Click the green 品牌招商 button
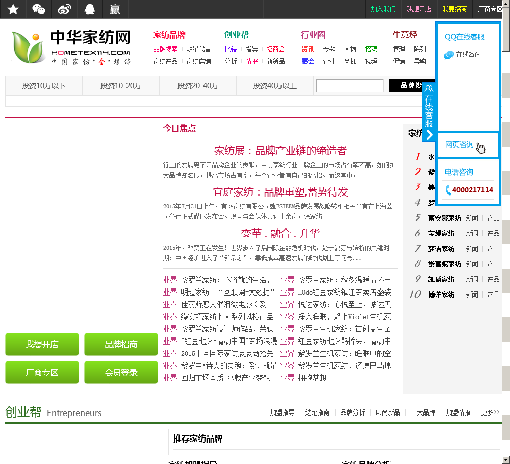Image resolution: width=510 pixels, height=464 pixels. pyautogui.click(x=121, y=344)
